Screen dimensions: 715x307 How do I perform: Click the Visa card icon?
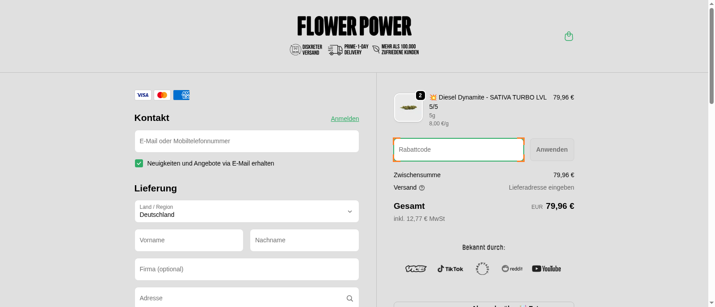[x=143, y=95]
